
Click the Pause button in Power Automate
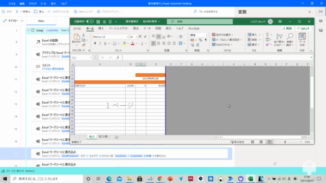[23, 12]
